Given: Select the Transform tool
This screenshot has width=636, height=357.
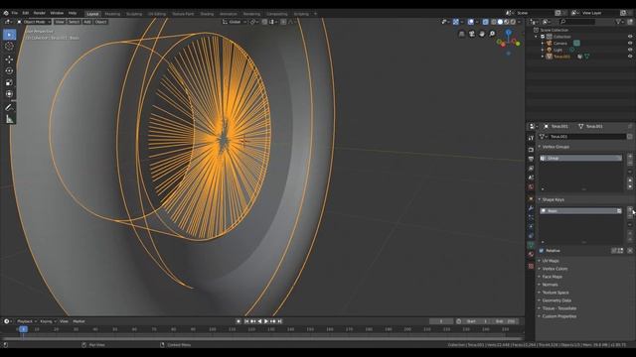Looking at the screenshot, I should click(9, 94).
